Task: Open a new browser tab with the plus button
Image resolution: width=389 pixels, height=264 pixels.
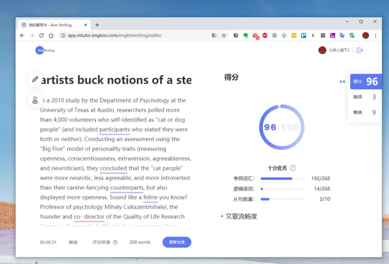Action: 97,25
